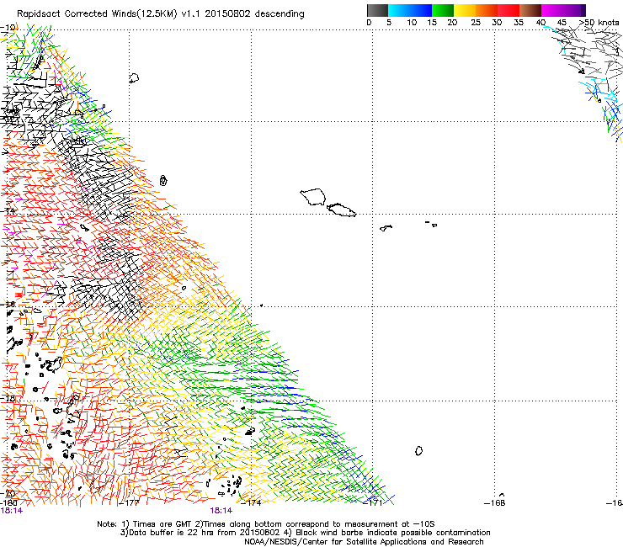Click the '10' label under the color bar

pos(412,22)
